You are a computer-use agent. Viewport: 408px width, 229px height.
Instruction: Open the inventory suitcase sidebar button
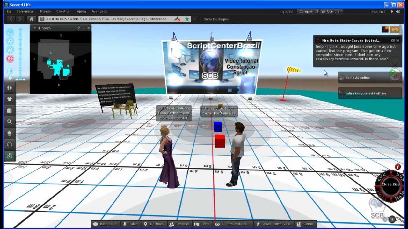[x=10, y=111]
